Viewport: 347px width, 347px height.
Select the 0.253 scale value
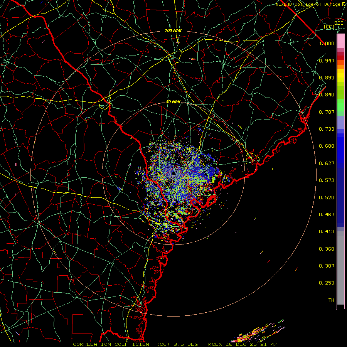click(x=327, y=283)
